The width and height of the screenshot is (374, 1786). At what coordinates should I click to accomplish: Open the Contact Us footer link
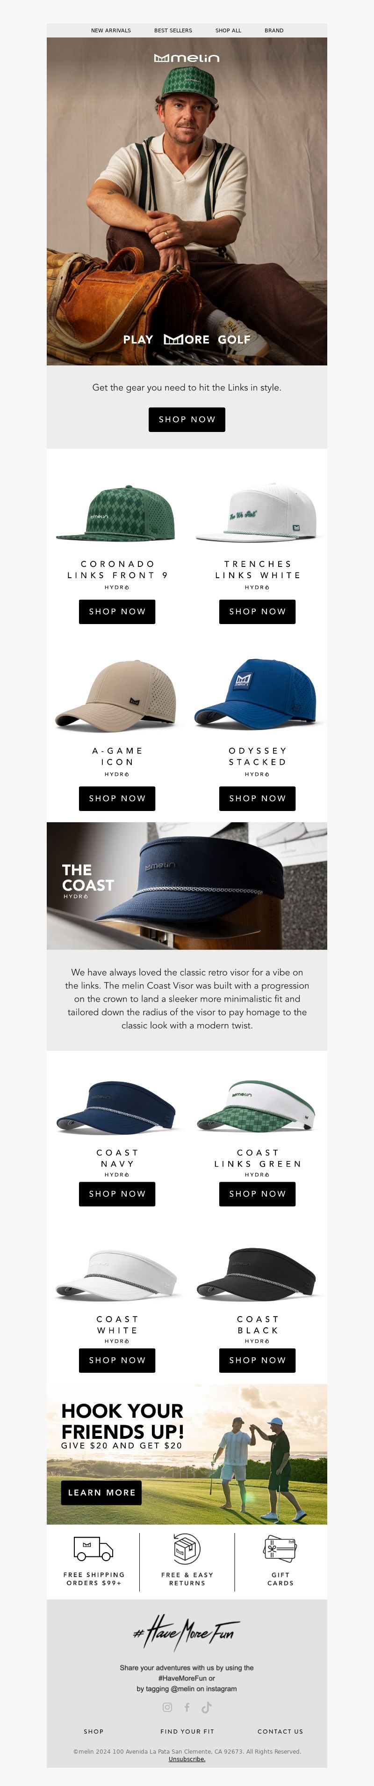pyautogui.click(x=280, y=1731)
